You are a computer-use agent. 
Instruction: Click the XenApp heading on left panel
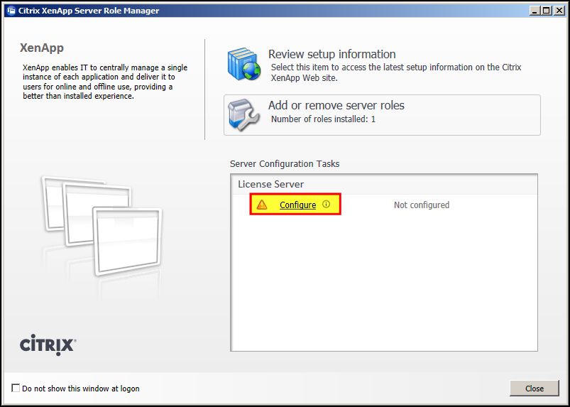(x=42, y=48)
